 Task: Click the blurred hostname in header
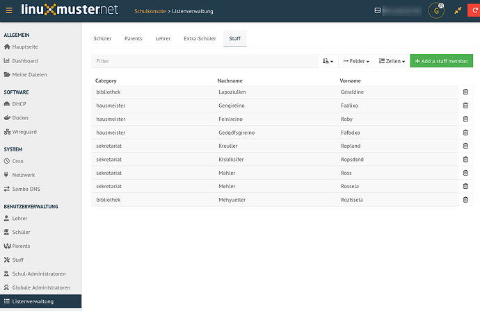[401, 11]
